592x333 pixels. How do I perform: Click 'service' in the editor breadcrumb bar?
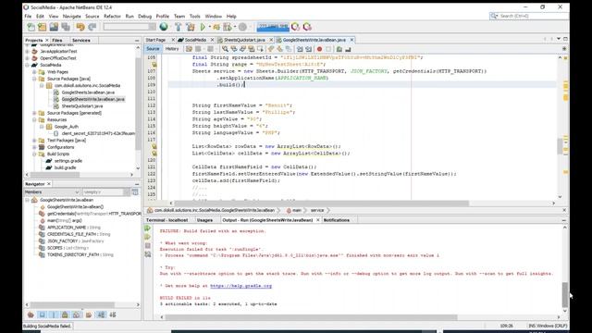click(x=317, y=210)
